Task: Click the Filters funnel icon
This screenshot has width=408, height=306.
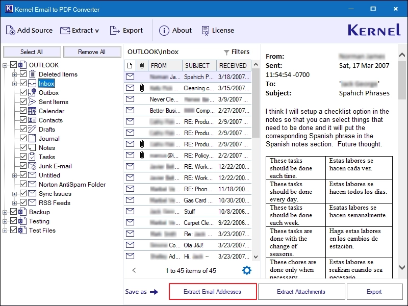Action: 226,53
